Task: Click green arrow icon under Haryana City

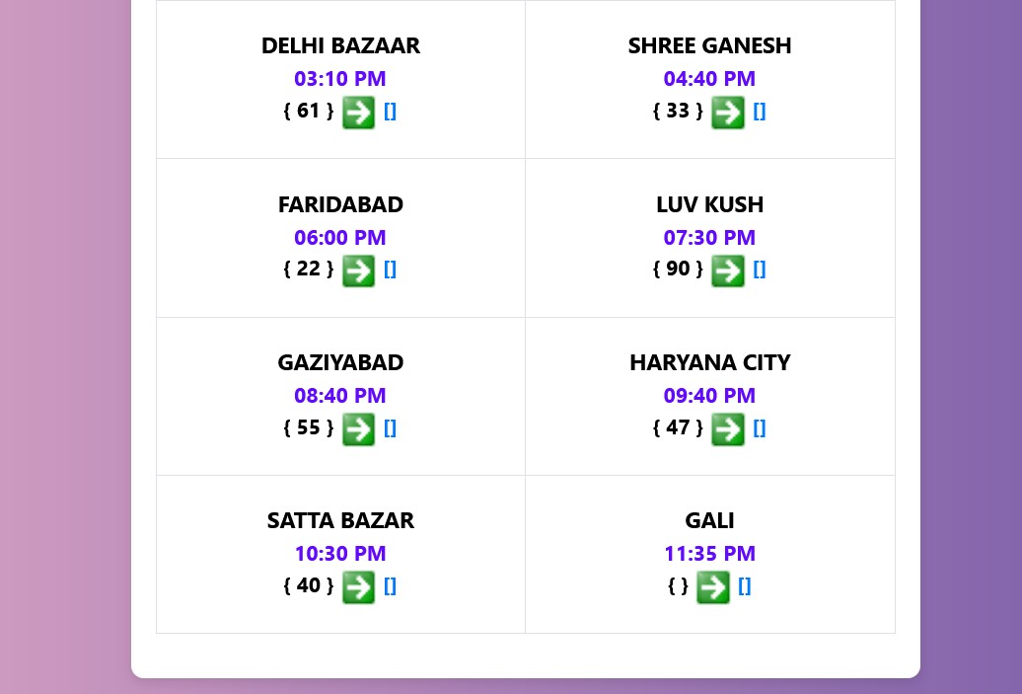Action: tap(727, 429)
